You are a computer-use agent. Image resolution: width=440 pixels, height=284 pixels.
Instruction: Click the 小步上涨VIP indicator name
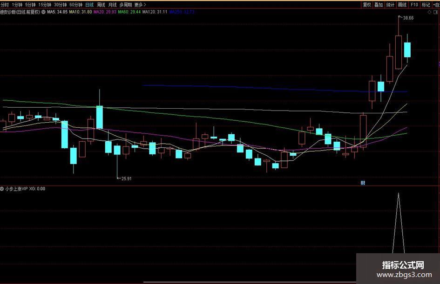pos(17,189)
